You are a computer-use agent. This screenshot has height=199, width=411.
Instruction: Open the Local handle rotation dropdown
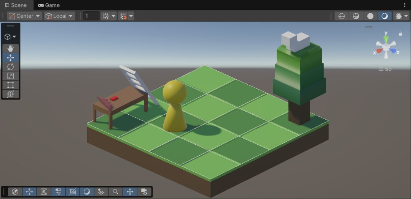(x=59, y=16)
